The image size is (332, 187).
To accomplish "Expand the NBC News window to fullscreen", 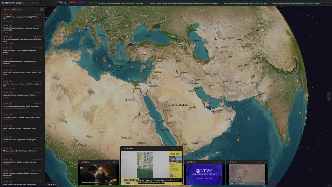I will 177,148.
